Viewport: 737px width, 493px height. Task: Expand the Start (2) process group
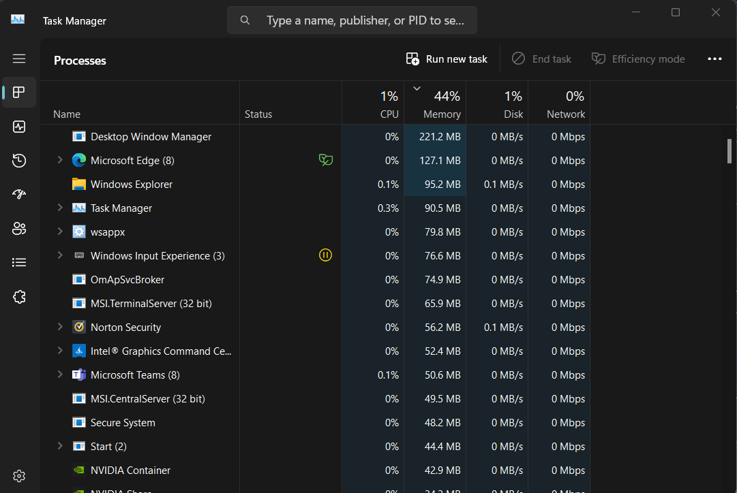(60, 446)
